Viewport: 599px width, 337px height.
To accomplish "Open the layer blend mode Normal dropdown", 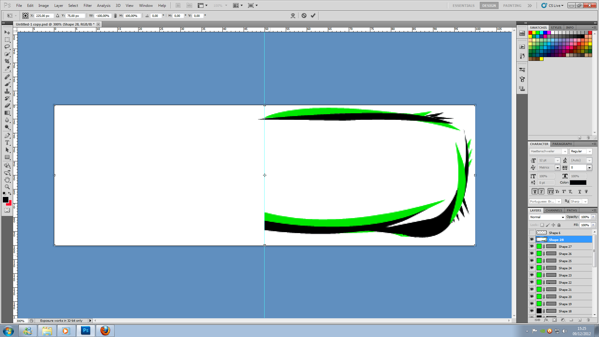I will tap(547, 217).
